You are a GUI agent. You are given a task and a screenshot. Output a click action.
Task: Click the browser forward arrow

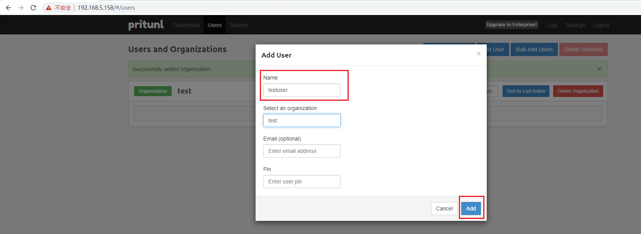21,8
